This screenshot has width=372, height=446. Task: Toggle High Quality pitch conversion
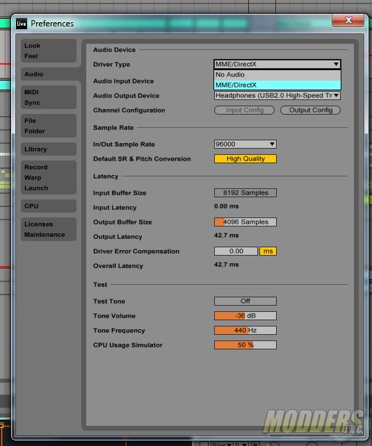point(245,158)
